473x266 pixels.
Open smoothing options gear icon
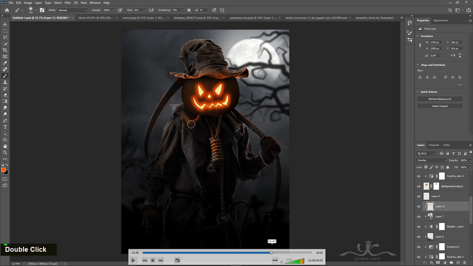(x=189, y=10)
